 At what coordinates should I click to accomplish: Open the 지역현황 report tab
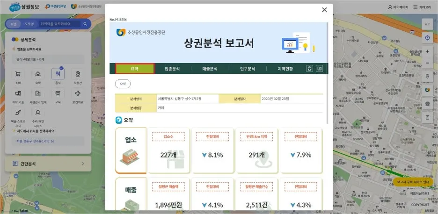click(285, 69)
